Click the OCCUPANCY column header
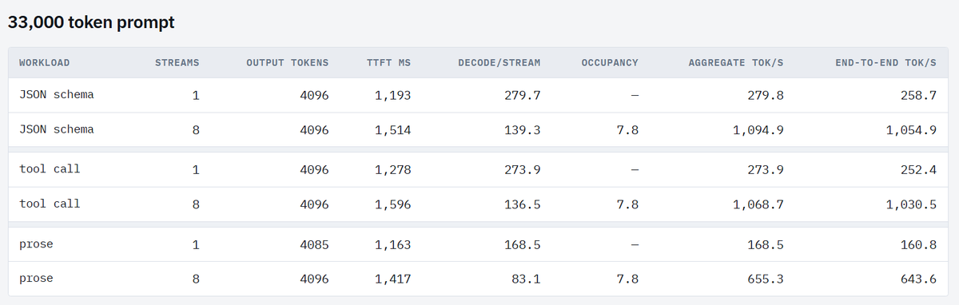Viewport: 959px width, 305px height. point(610,62)
